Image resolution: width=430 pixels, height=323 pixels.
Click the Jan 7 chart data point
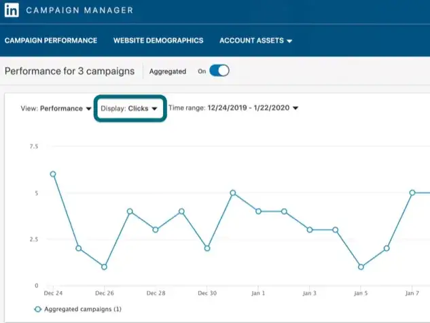(x=412, y=193)
